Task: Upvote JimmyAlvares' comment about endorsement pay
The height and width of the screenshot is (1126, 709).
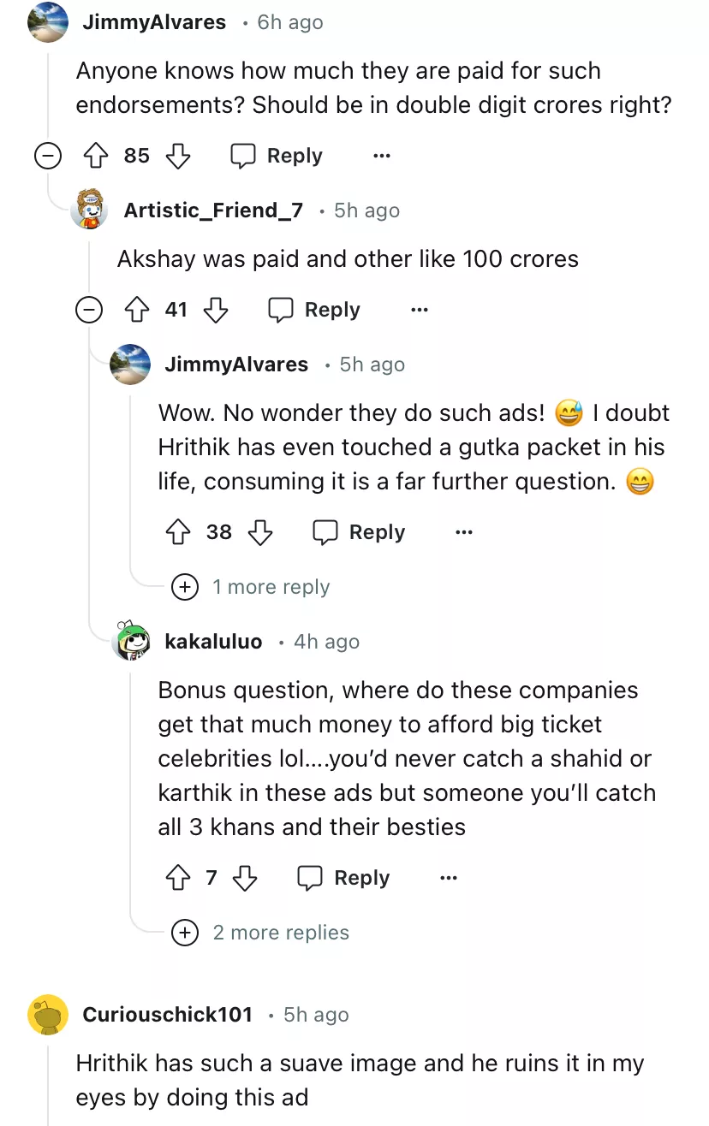Action: pyautogui.click(x=94, y=156)
